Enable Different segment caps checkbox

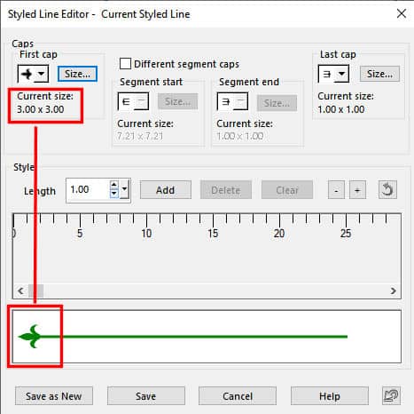(x=125, y=63)
